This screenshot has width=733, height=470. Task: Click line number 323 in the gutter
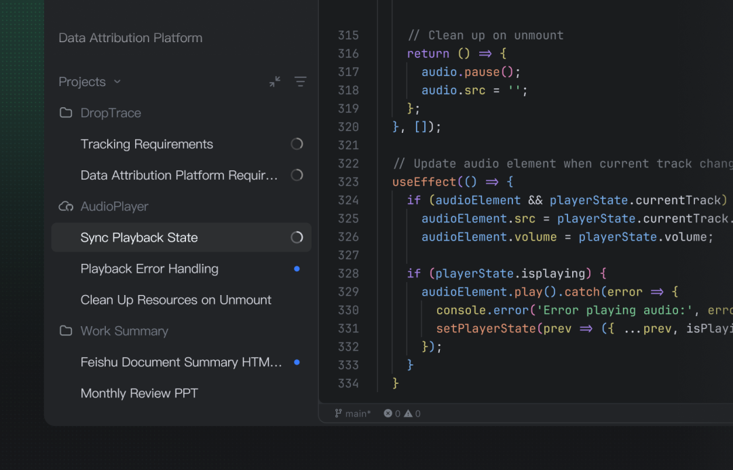click(348, 182)
